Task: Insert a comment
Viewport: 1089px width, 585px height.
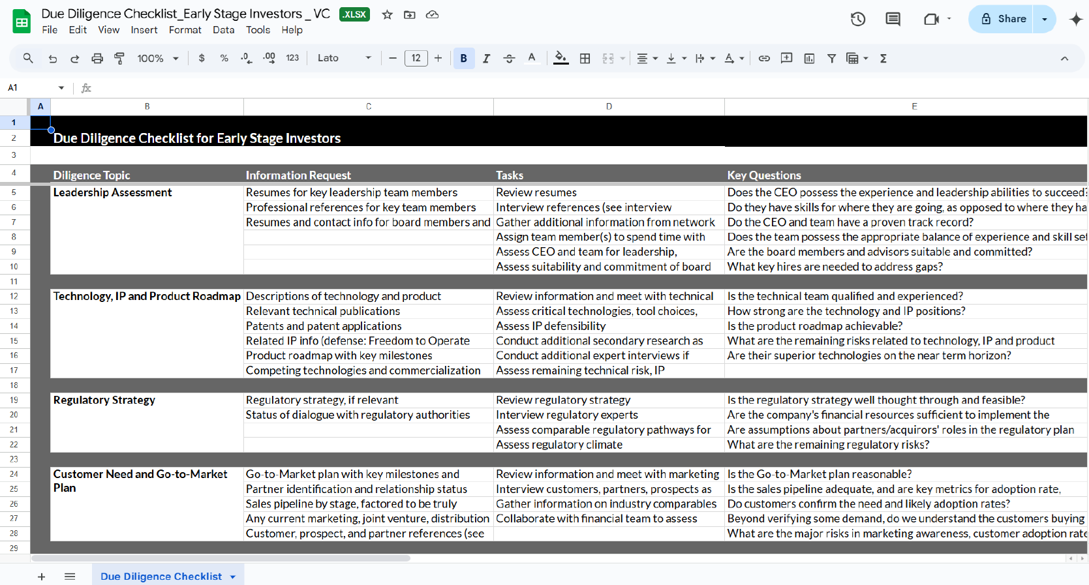Action: [x=787, y=58]
